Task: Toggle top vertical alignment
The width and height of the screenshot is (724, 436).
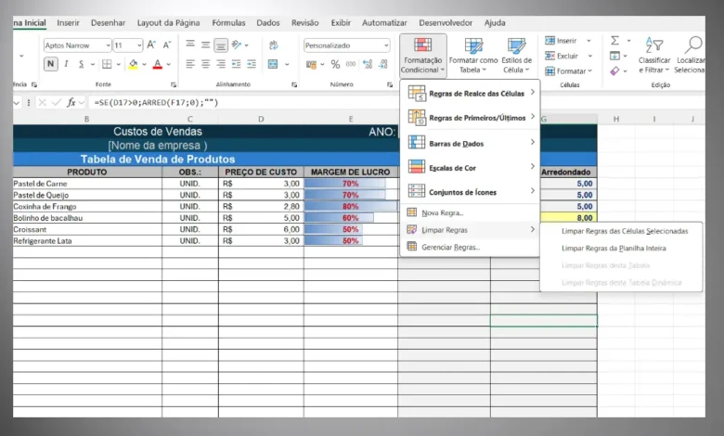Action: (x=190, y=45)
